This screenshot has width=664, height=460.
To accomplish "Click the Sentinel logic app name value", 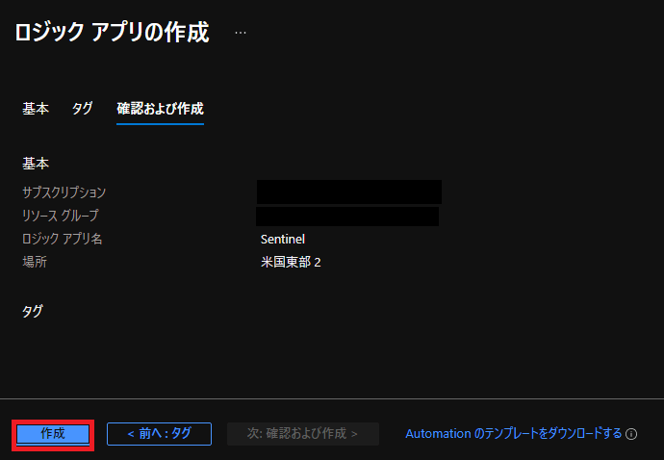I will click(283, 239).
